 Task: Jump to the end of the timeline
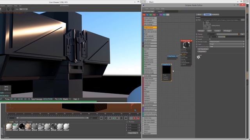(126, 118)
